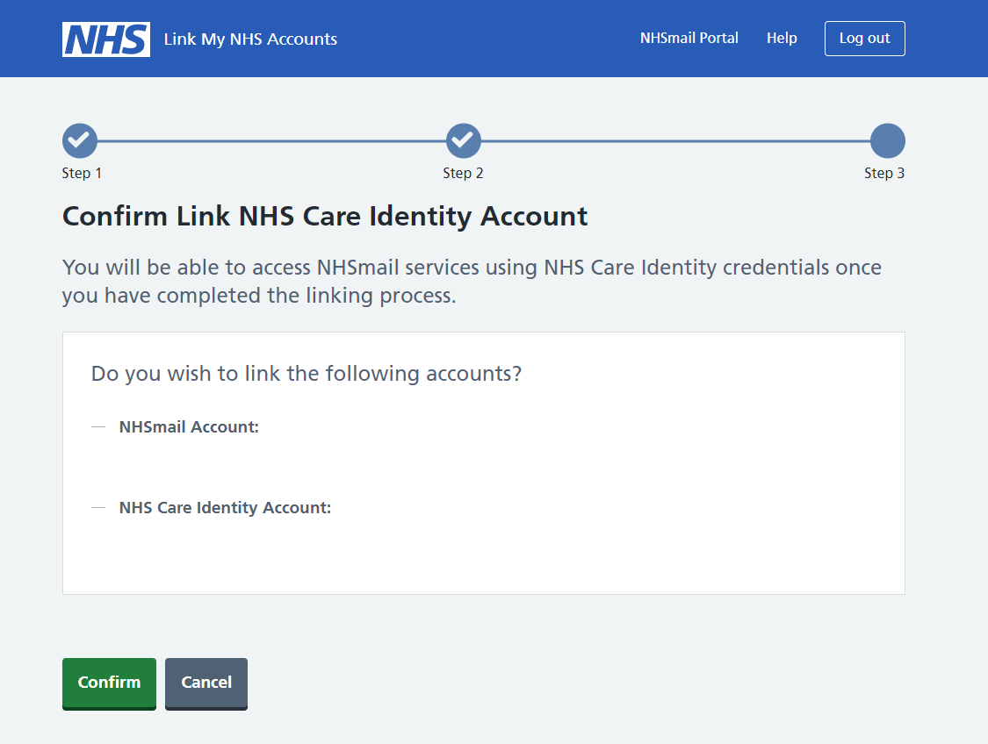Viewport: 988px width, 744px height.
Task: Click the Step 1 label text
Action: (x=82, y=173)
